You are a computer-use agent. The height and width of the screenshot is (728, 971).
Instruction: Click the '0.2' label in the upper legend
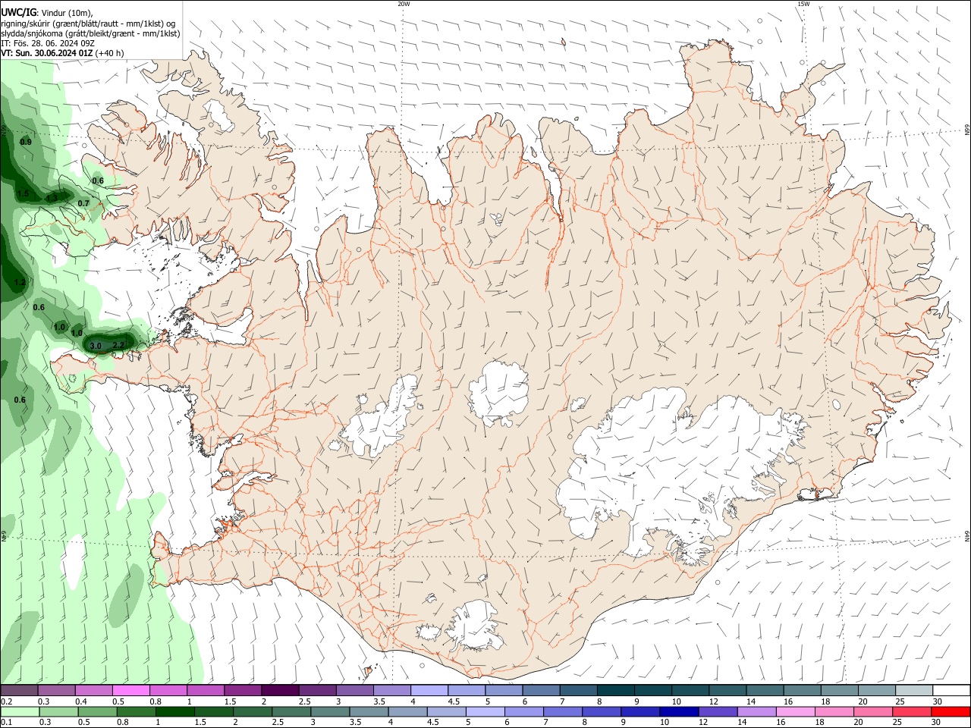(x=6, y=701)
